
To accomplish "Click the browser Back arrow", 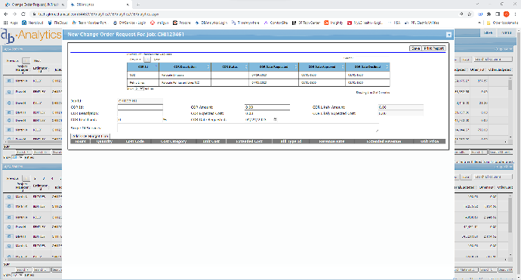I will click(5, 14).
